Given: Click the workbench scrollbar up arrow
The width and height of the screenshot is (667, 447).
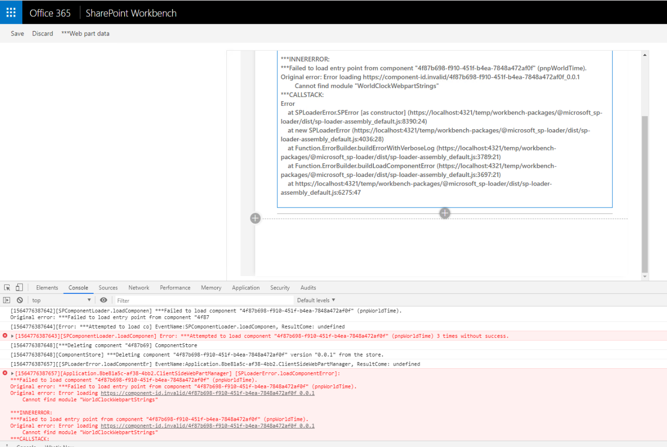Looking at the screenshot, I should (645, 54).
